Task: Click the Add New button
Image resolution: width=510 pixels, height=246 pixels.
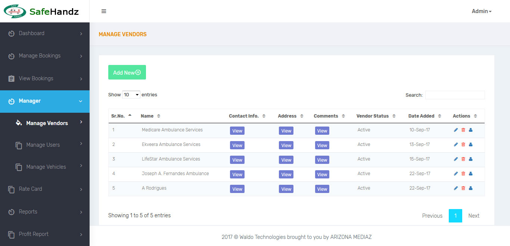Action: click(127, 72)
